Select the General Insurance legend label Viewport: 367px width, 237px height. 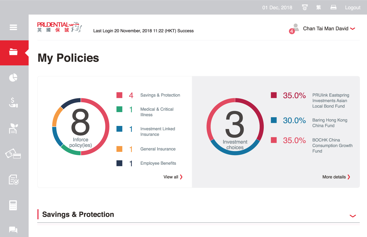(158, 149)
